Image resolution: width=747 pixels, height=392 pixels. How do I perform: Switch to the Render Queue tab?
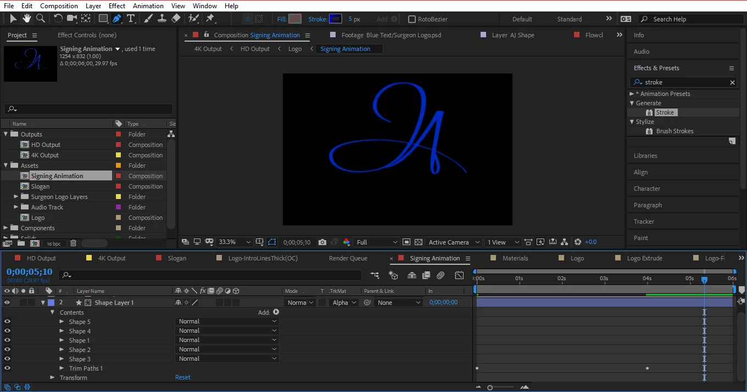[348, 258]
